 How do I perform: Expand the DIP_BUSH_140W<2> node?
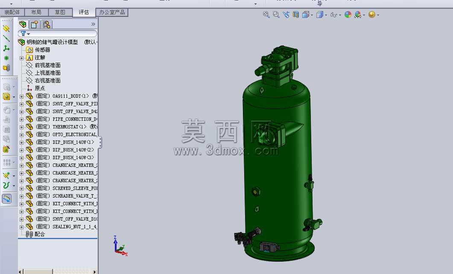[21, 150]
